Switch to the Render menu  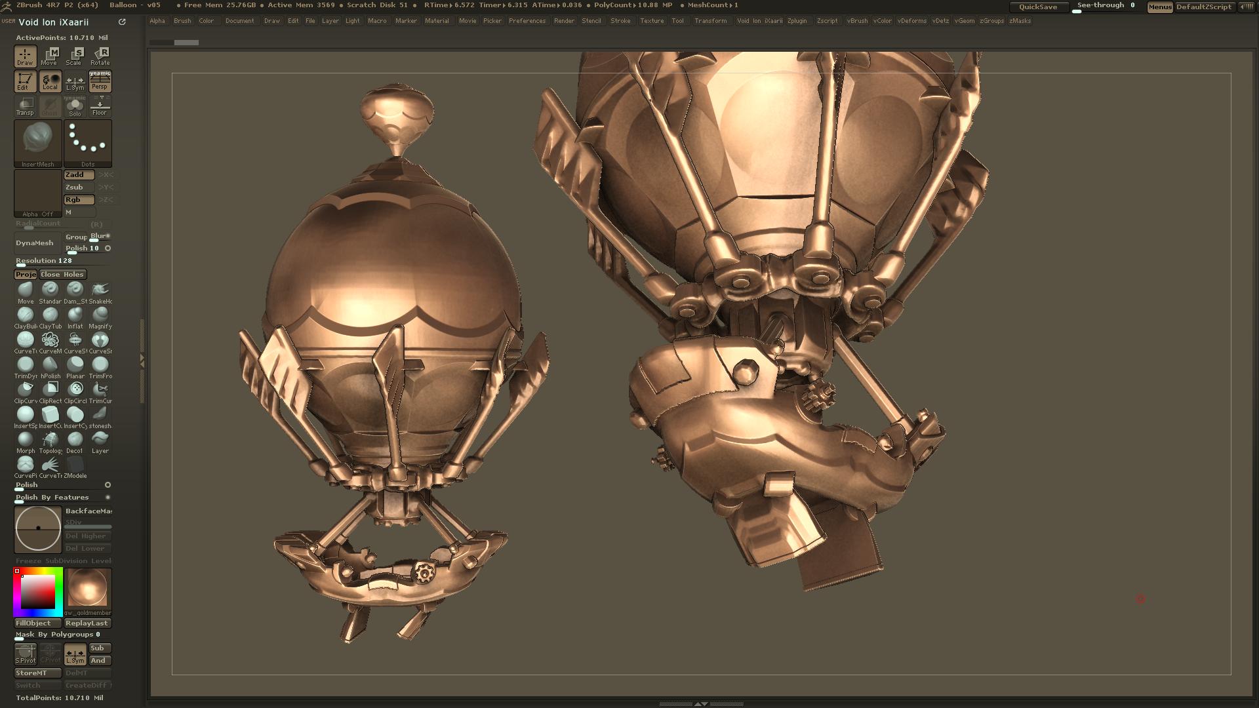pos(563,21)
